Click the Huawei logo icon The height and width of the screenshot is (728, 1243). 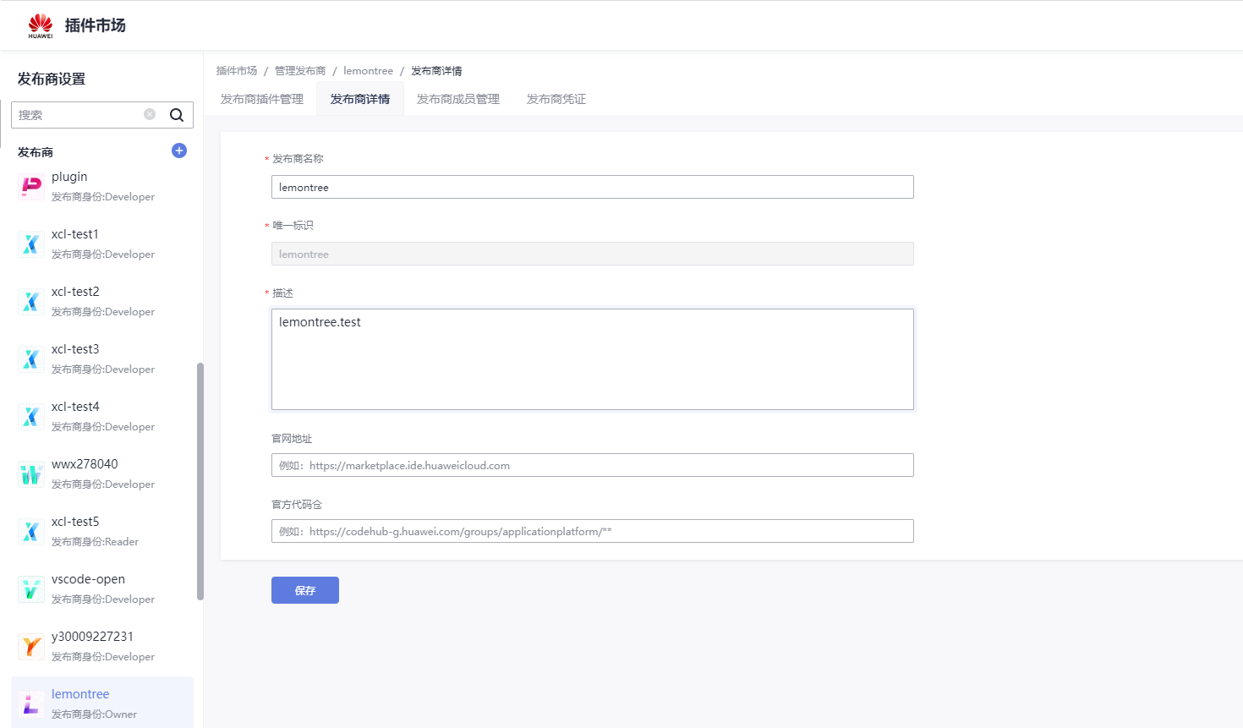pos(40,25)
